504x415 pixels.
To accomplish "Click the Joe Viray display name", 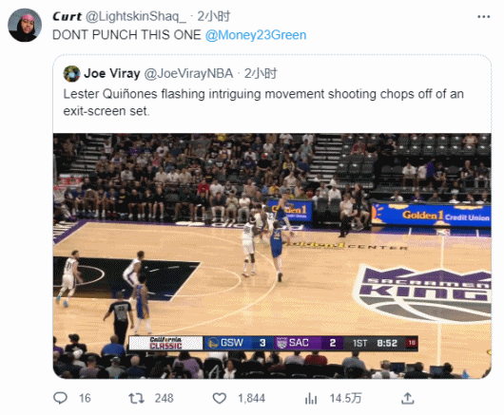I will pyautogui.click(x=112, y=74).
